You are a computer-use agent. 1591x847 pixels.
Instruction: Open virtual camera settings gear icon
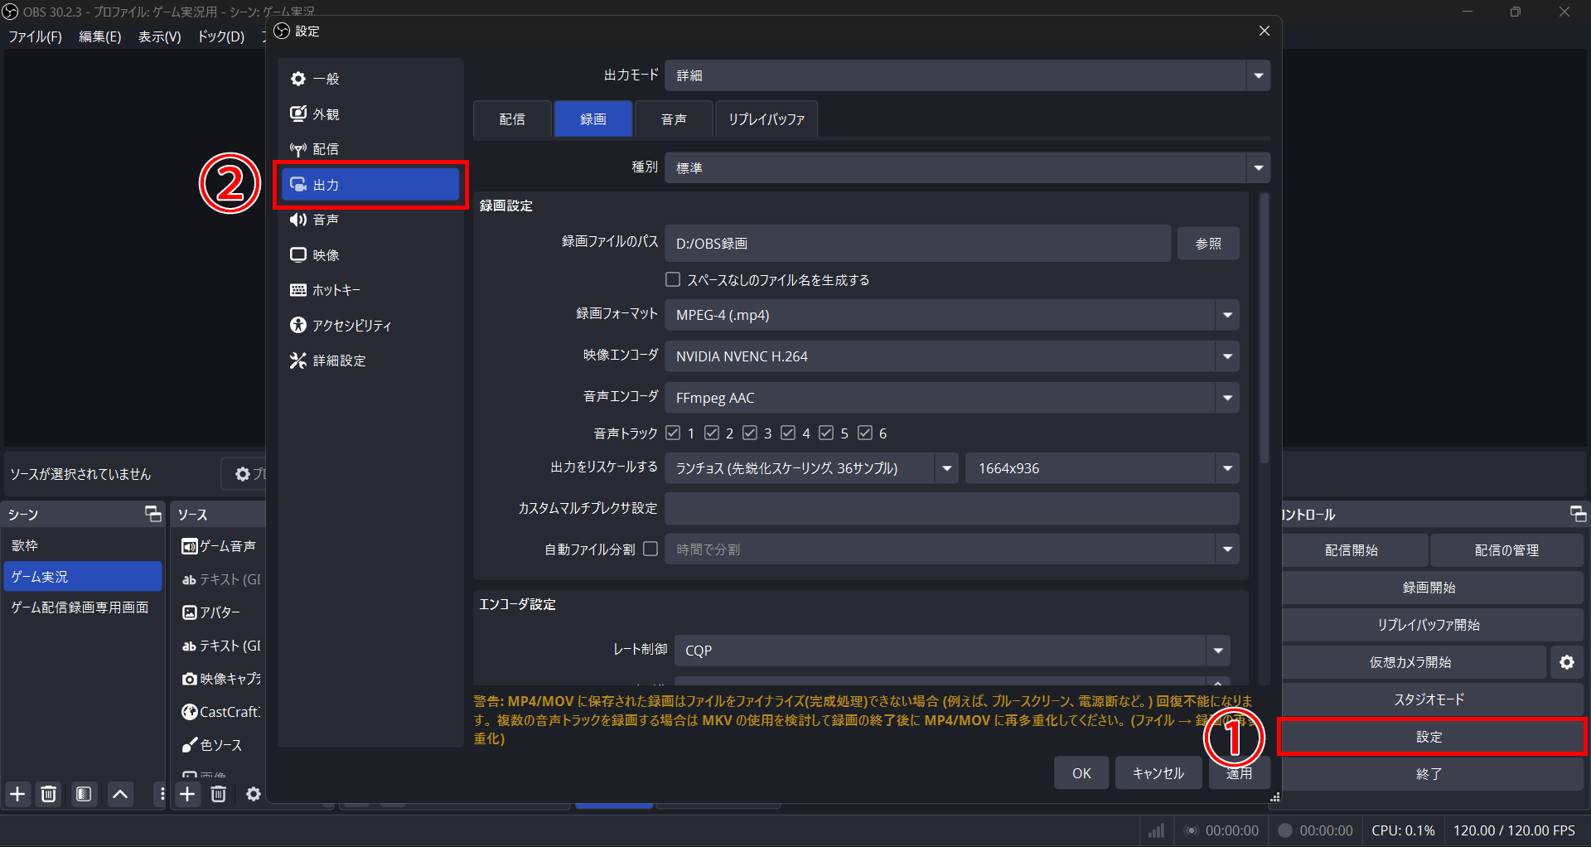(x=1567, y=662)
